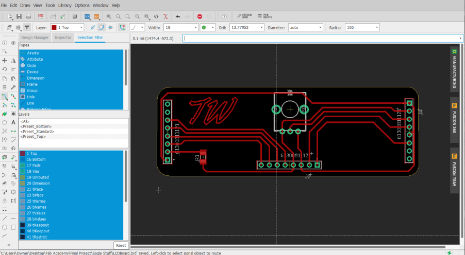Image resolution: width=465 pixels, height=255 pixels.
Task: Click the Print icon
Action: tap(28, 16)
